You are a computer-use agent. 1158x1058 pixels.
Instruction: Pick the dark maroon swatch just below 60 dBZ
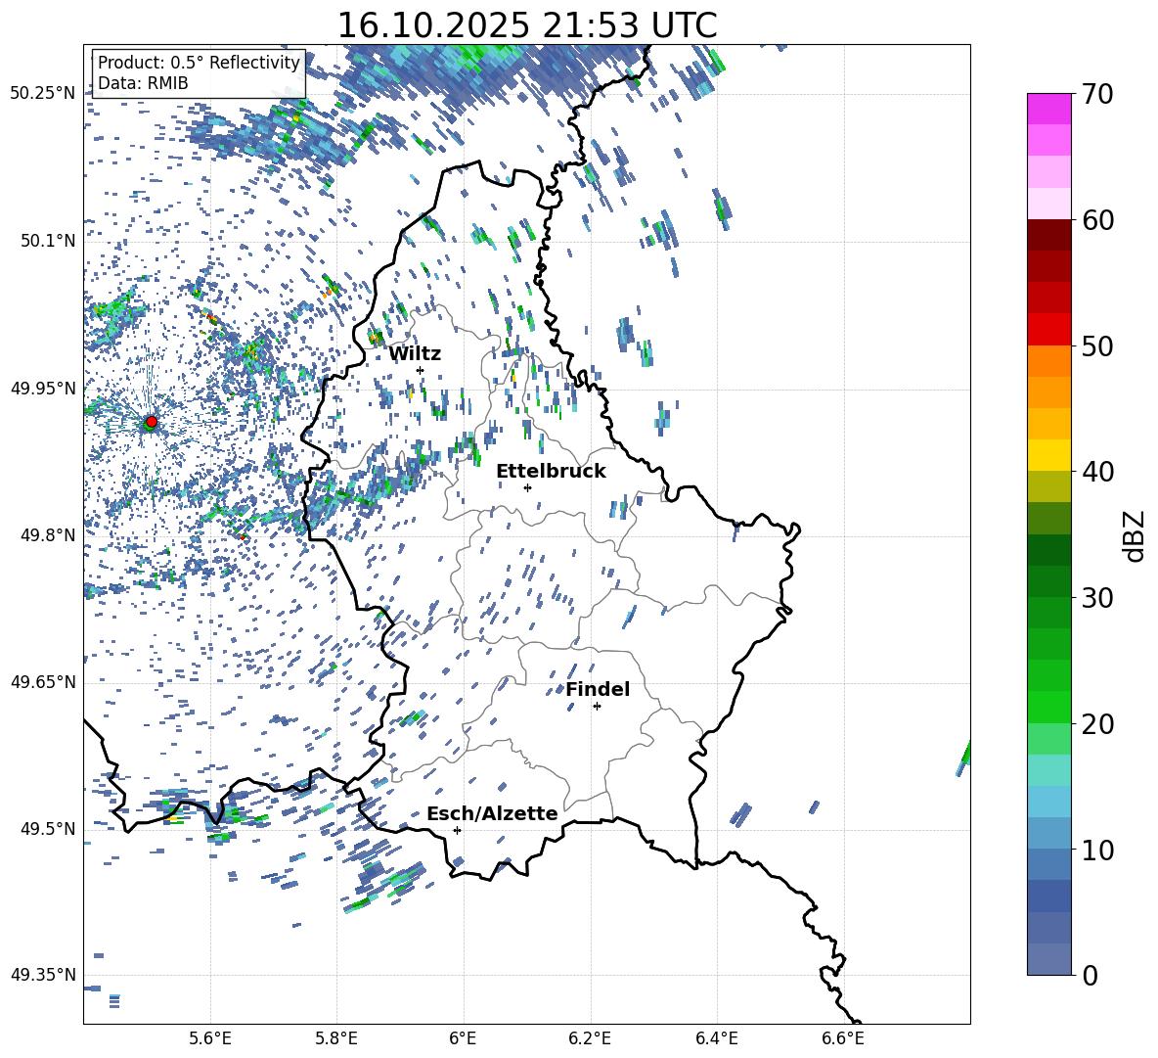[1049, 235]
